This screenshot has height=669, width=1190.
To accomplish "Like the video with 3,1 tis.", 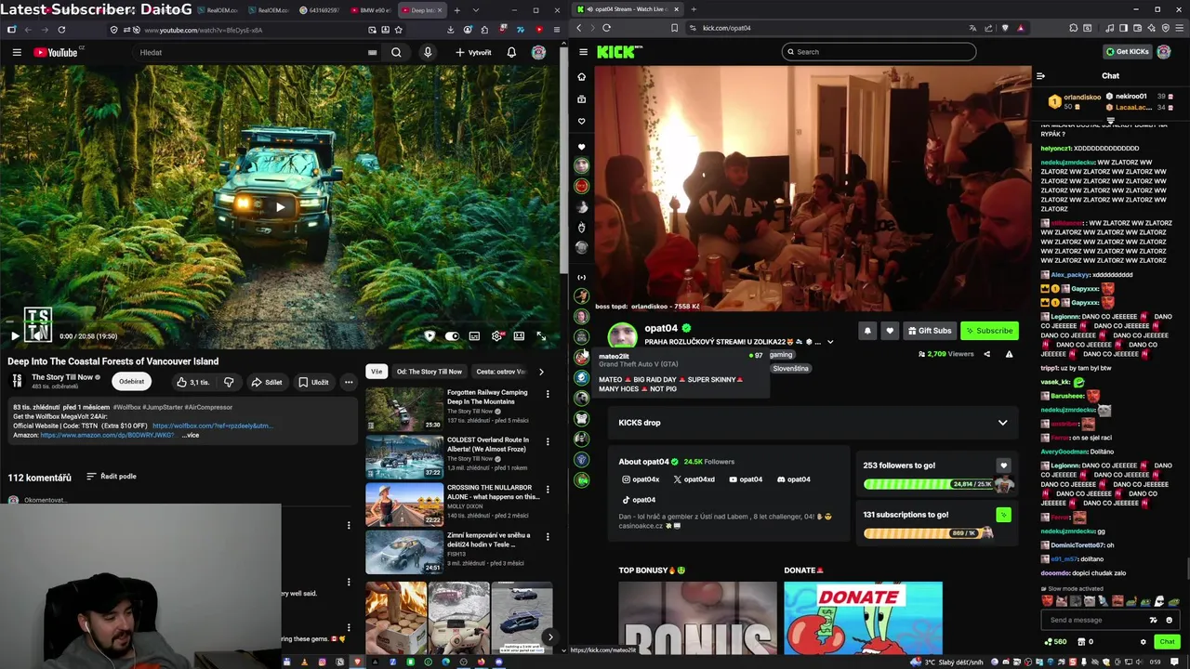I will [x=192, y=382].
